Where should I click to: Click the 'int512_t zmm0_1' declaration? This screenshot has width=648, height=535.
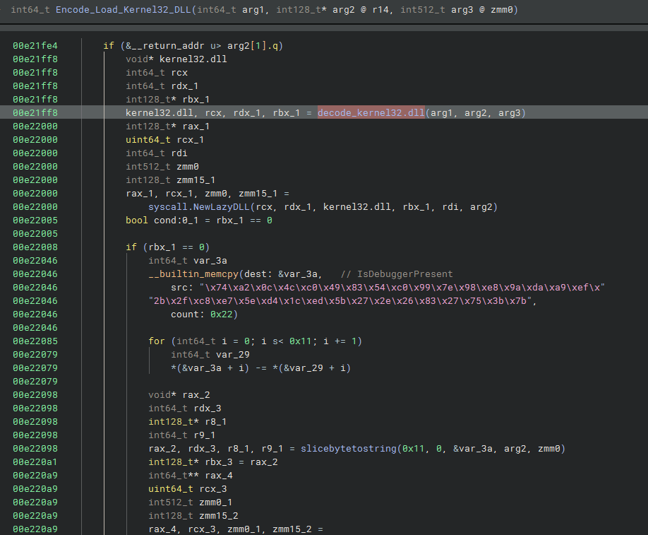(x=191, y=502)
